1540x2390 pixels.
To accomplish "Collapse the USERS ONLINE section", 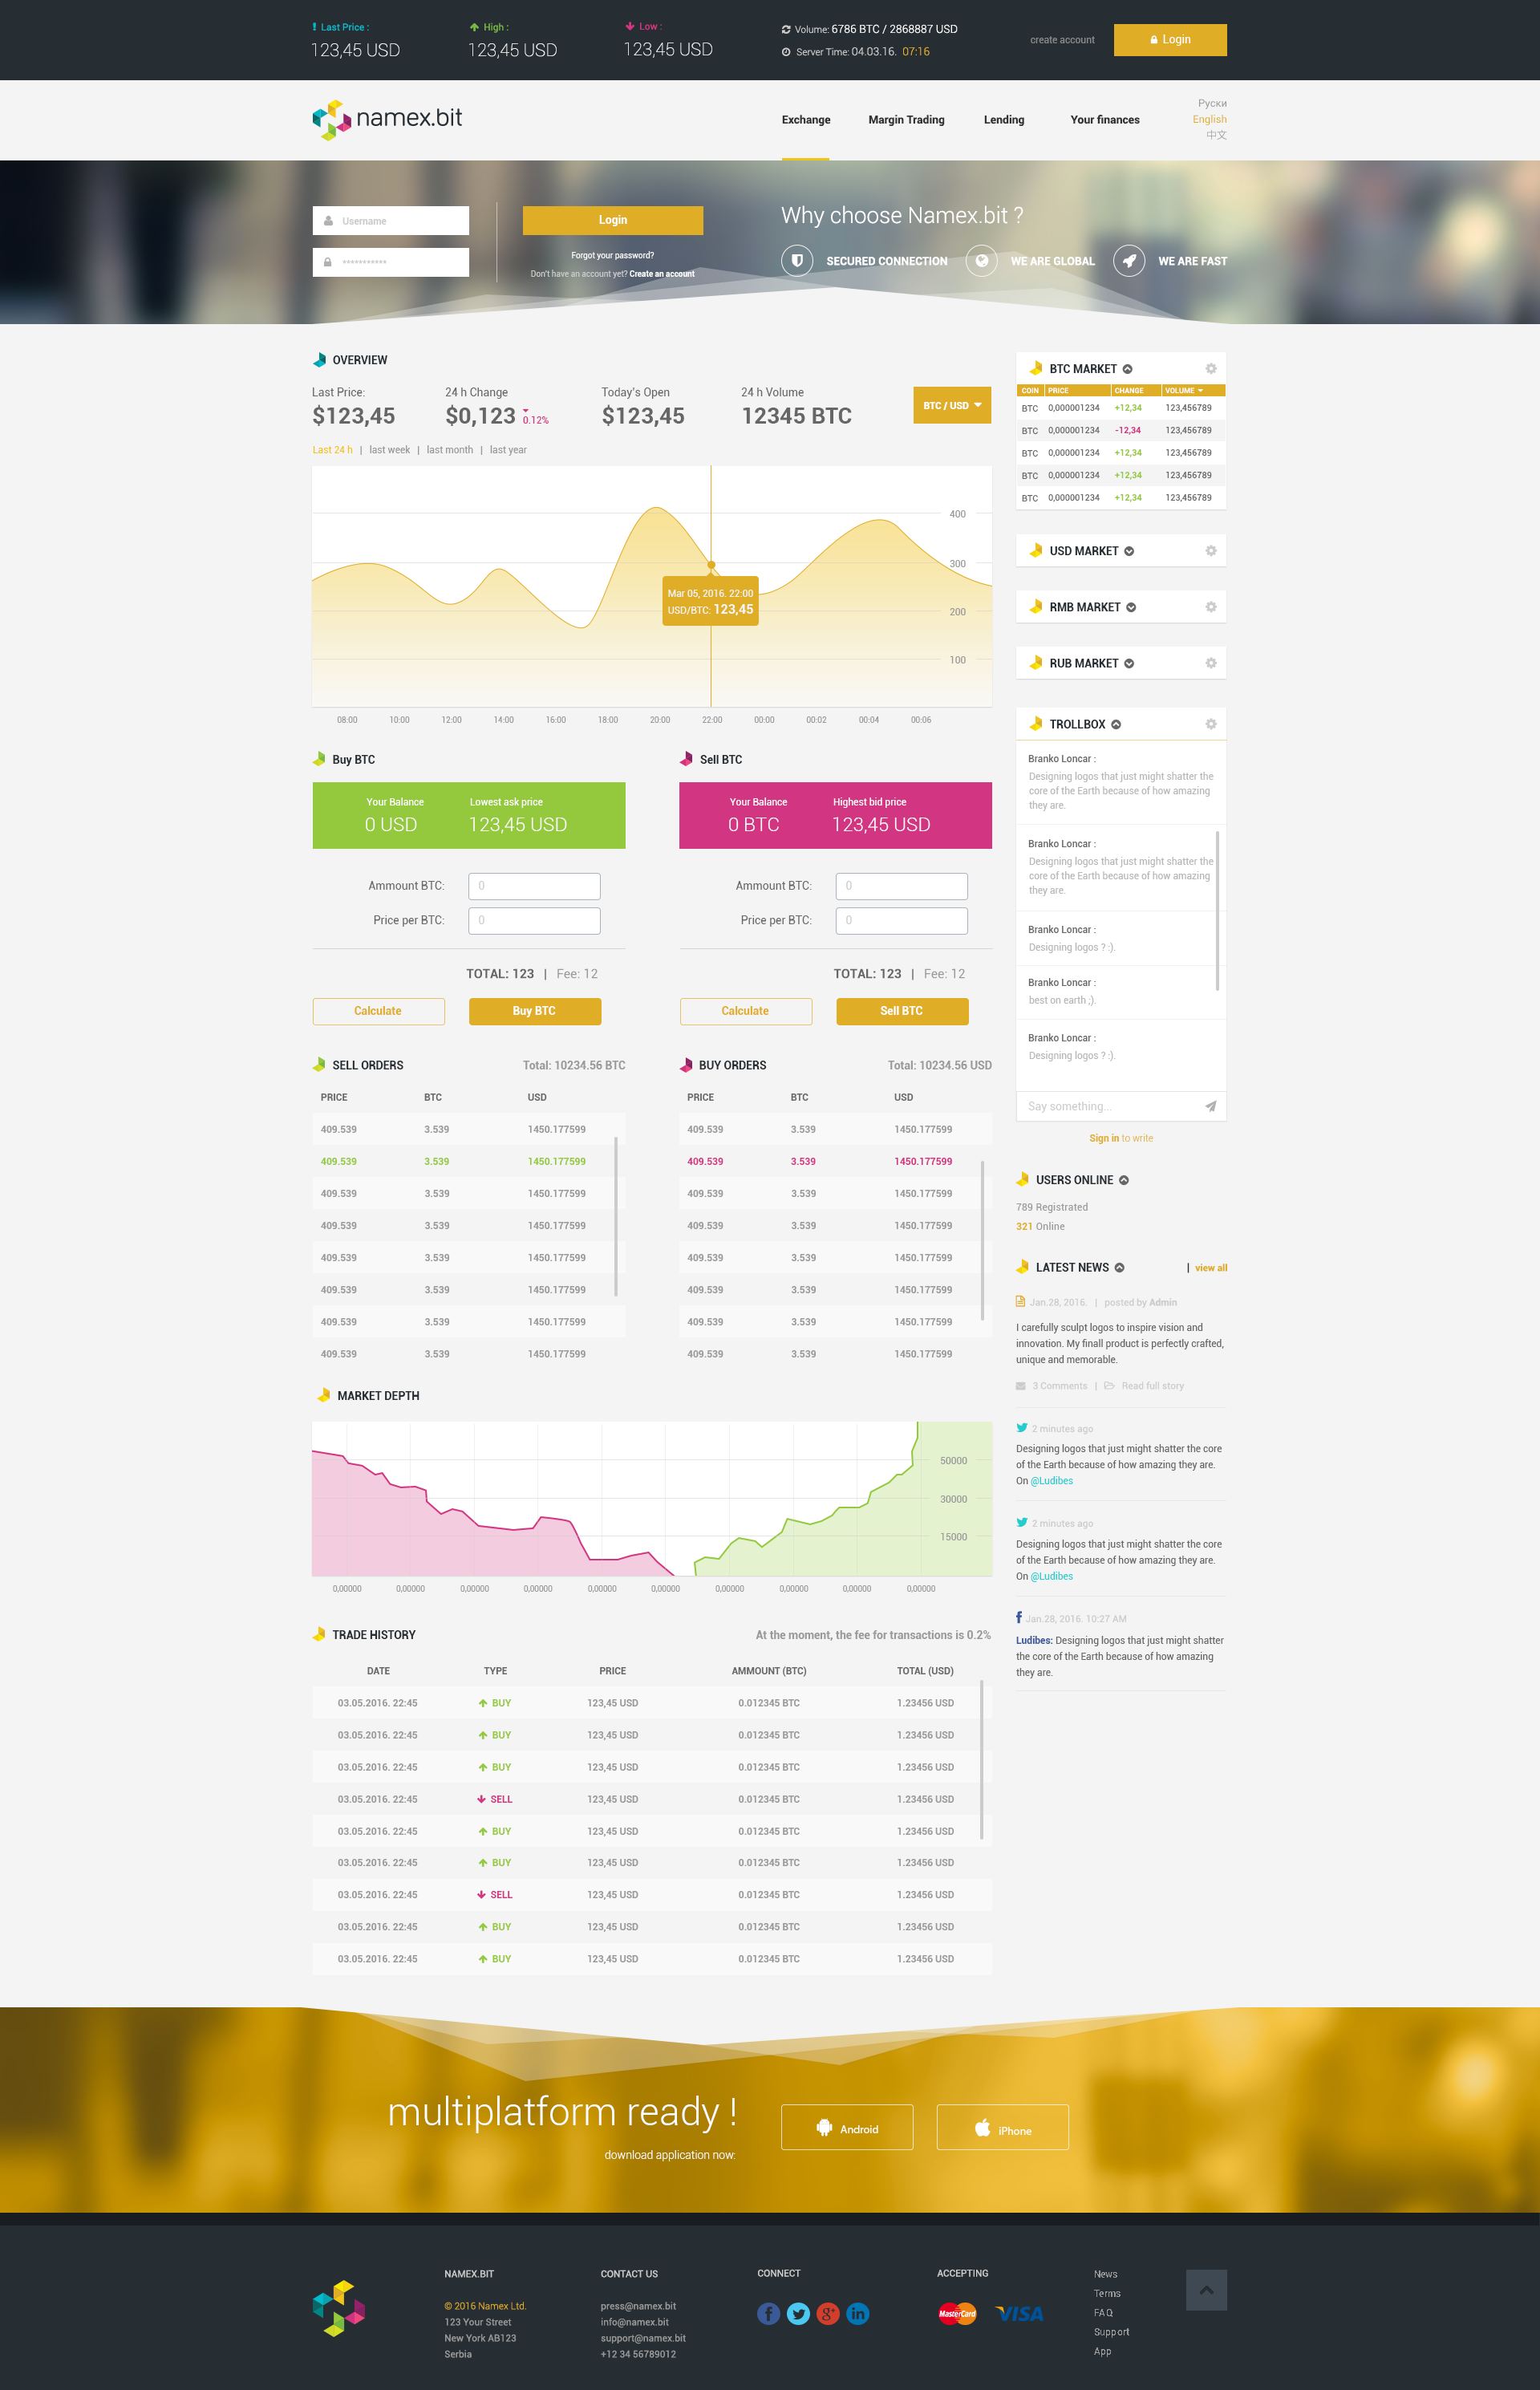I will click(x=1124, y=1180).
